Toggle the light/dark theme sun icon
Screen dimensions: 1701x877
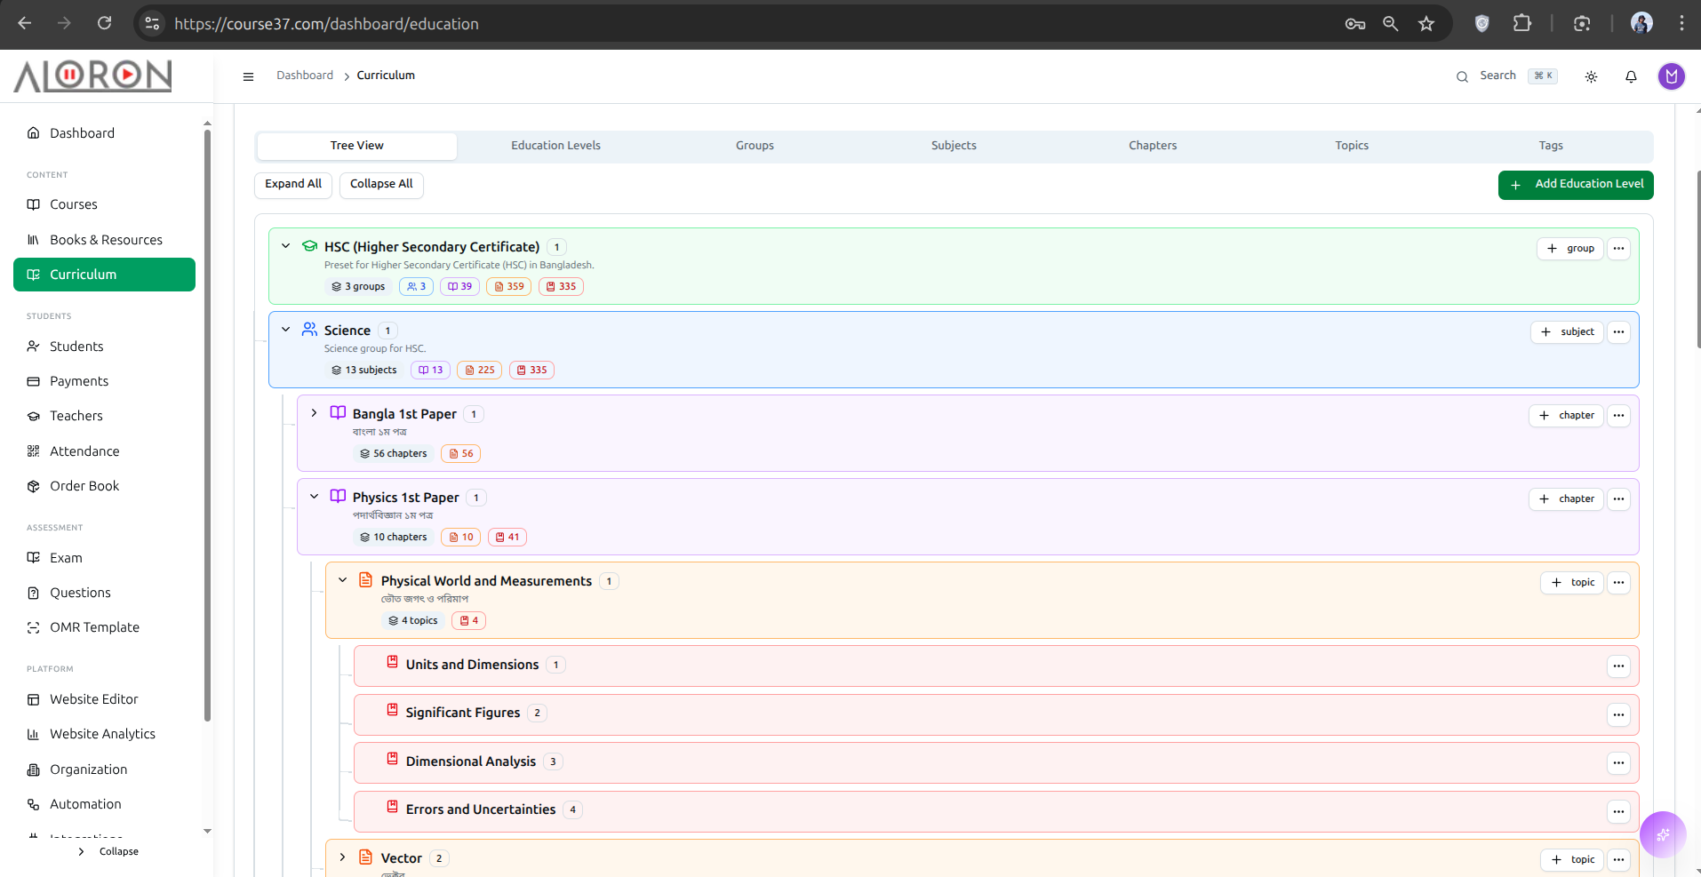[x=1591, y=76]
